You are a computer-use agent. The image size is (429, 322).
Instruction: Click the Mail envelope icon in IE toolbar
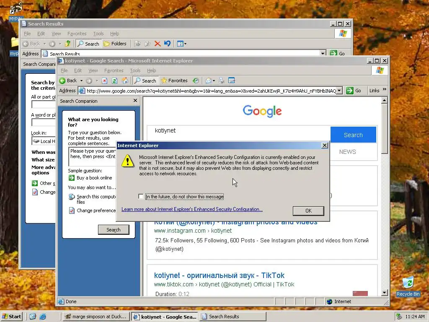pyautogui.click(x=209, y=80)
